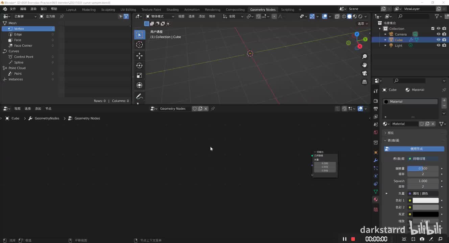Collapse the 表(曲)面 surface panel
Viewport: 449px width, 243px height.
[385, 140]
